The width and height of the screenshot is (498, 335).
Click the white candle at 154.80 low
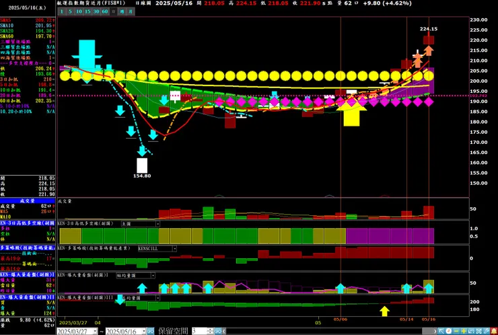(x=142, y=165)
